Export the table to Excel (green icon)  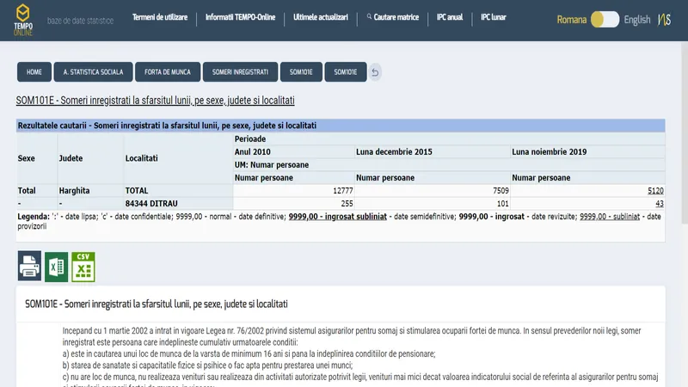[57, 267]
